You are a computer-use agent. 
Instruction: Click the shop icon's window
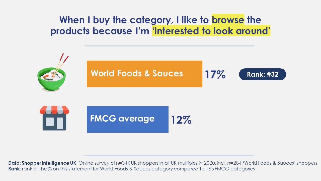point(50,121)
